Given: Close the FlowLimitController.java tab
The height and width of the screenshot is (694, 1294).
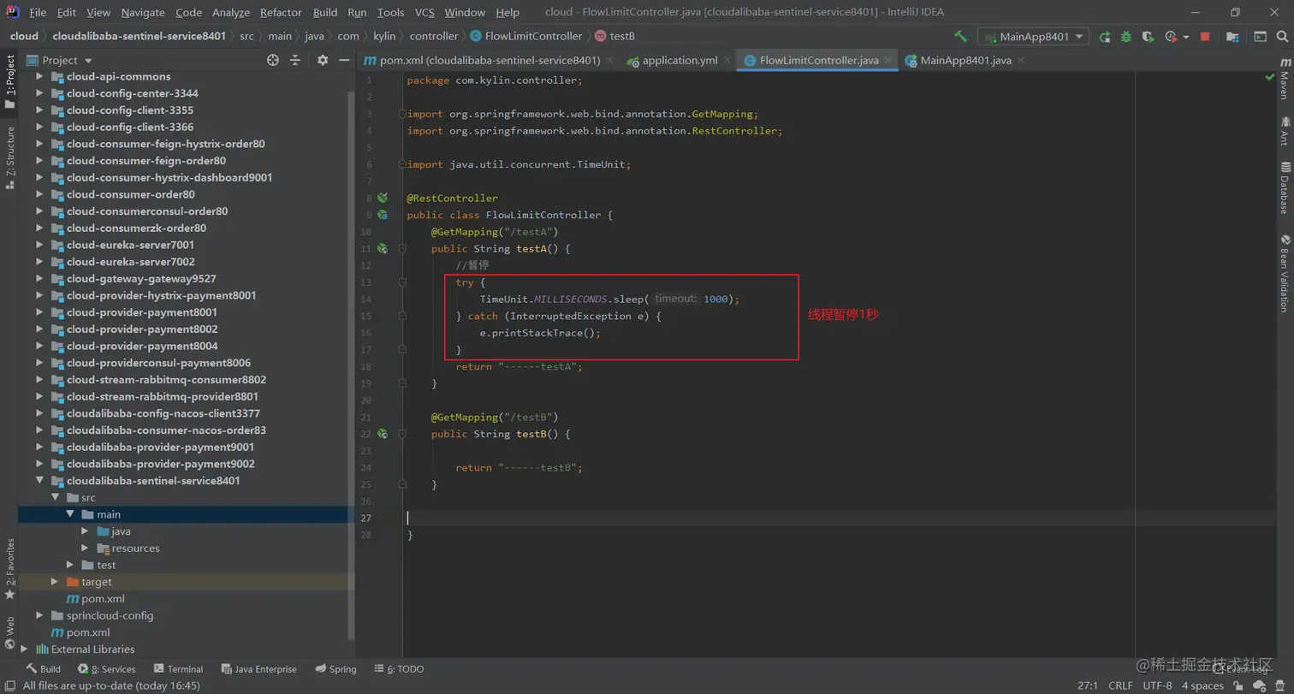Looking at the screenshot, I should point(888,61).
